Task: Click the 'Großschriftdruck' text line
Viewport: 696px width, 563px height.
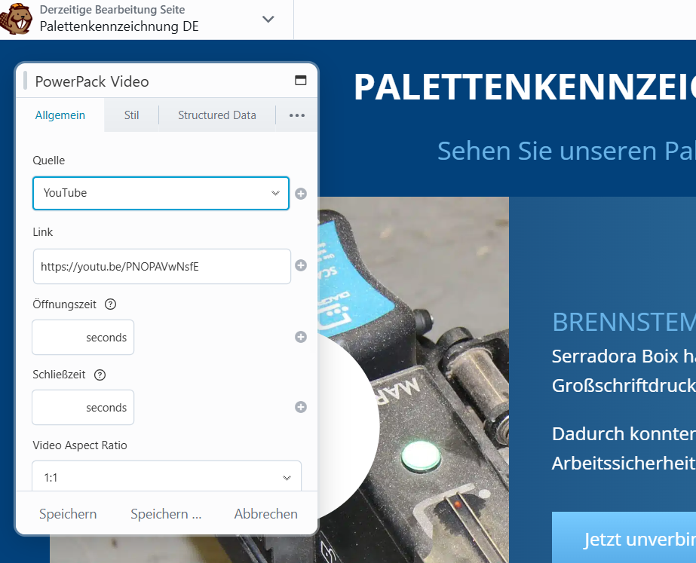Action: point(624,386)
